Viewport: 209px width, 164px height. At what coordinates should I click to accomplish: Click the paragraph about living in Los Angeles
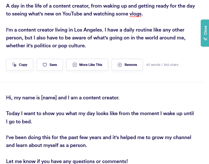pos(95,38)
